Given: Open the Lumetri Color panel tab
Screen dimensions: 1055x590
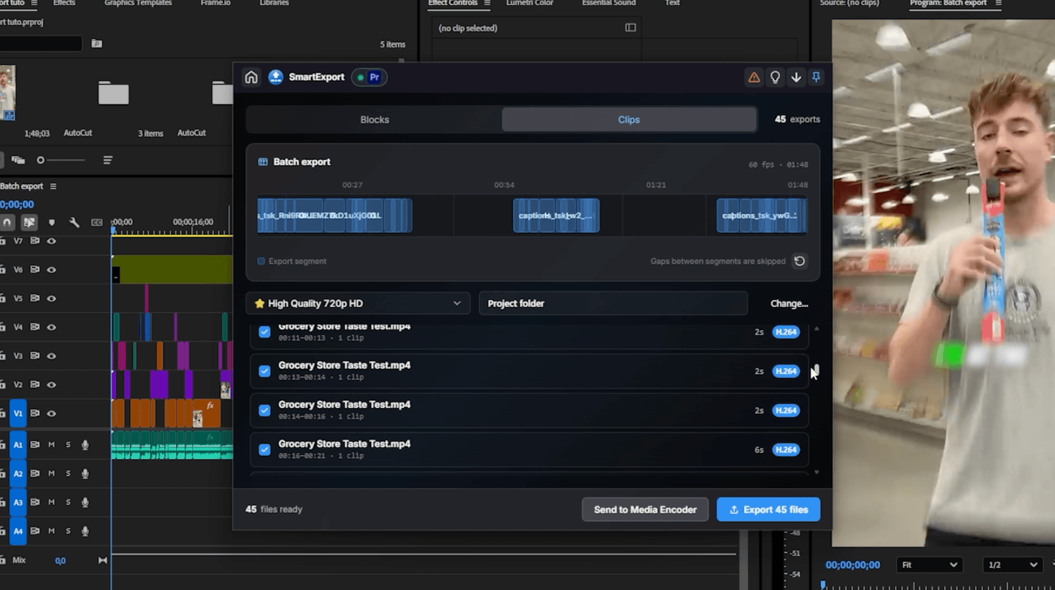Looking at the screenshot, I should click(529, 3).
